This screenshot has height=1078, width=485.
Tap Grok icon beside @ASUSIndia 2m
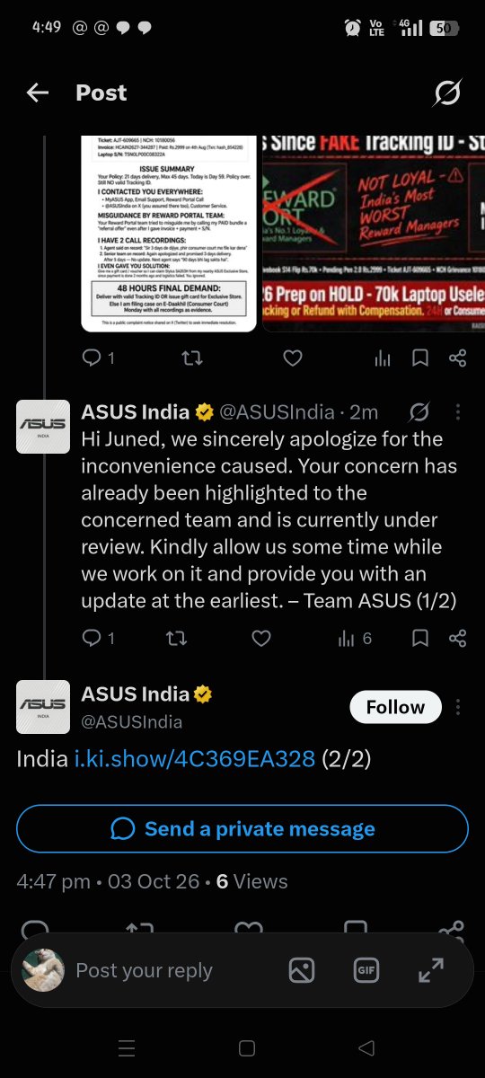point(419,412)
